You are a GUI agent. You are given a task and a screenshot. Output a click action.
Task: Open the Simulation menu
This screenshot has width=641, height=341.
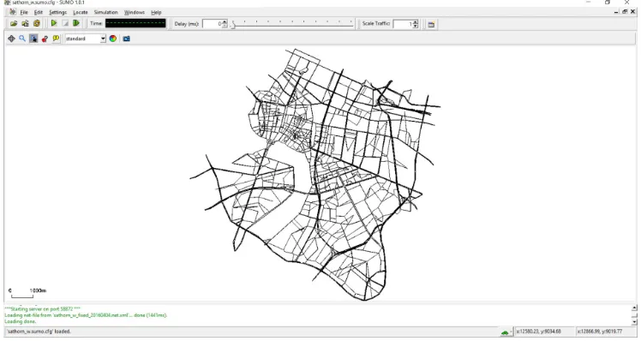coord(105,12)
